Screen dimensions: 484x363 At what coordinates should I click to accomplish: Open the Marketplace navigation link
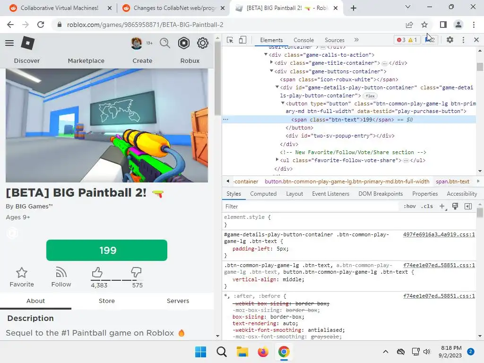coord(86,61)
